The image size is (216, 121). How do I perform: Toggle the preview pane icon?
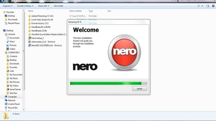coord(208,6)
